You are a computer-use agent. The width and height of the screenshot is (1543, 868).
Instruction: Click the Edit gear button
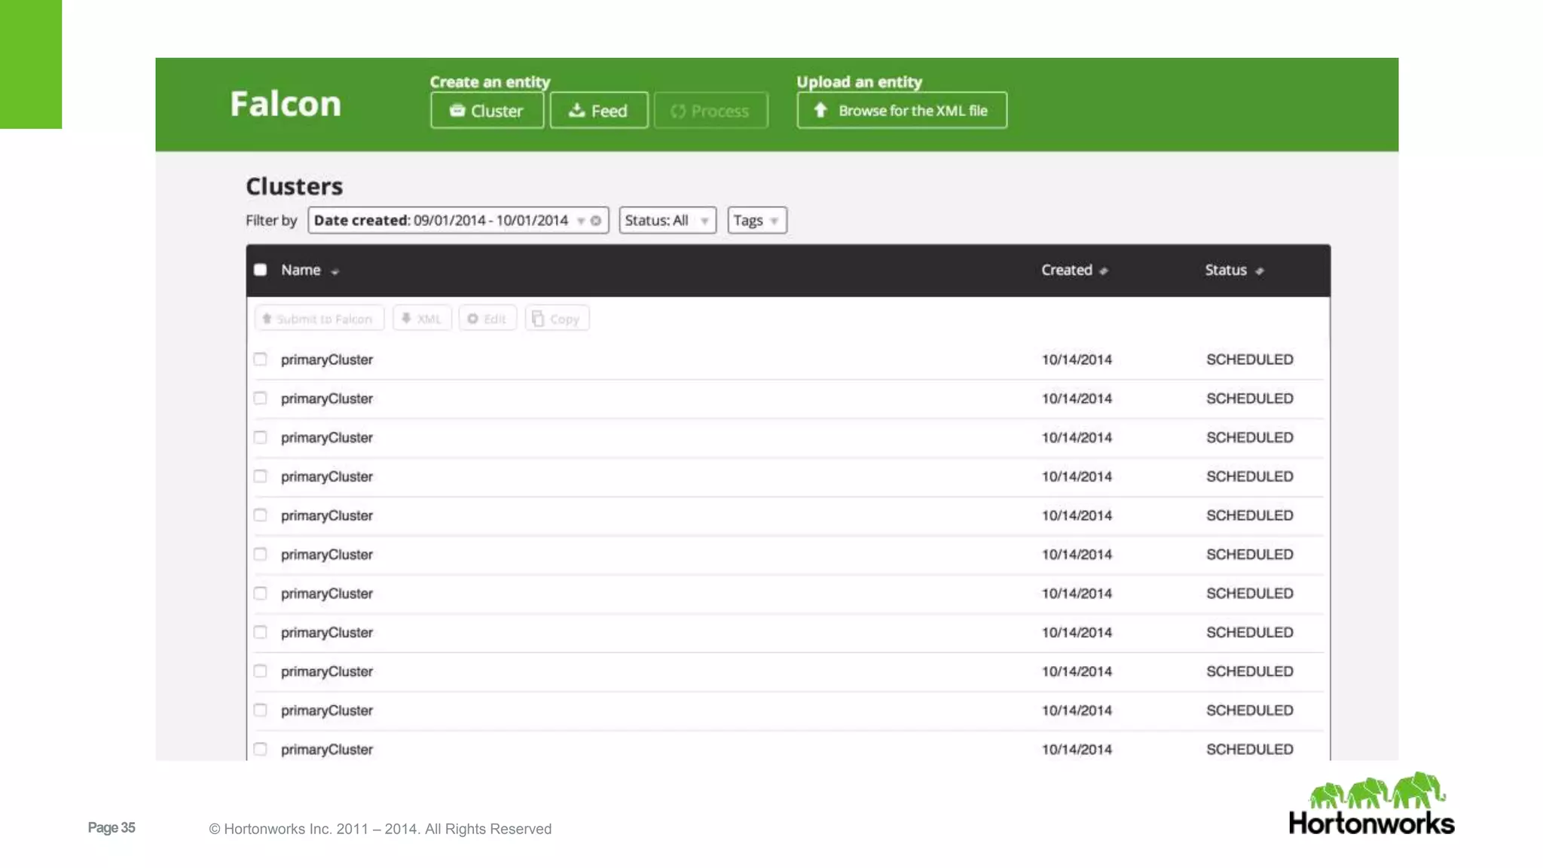[487, 319]
